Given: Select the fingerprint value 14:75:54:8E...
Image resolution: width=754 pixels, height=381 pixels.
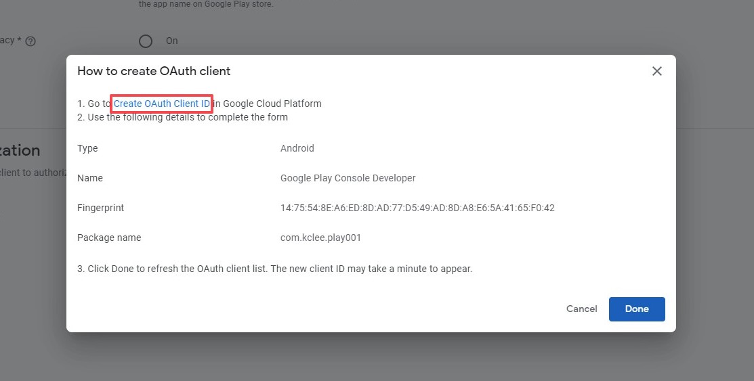Looking at the screenshot, I should coord(417,208).
